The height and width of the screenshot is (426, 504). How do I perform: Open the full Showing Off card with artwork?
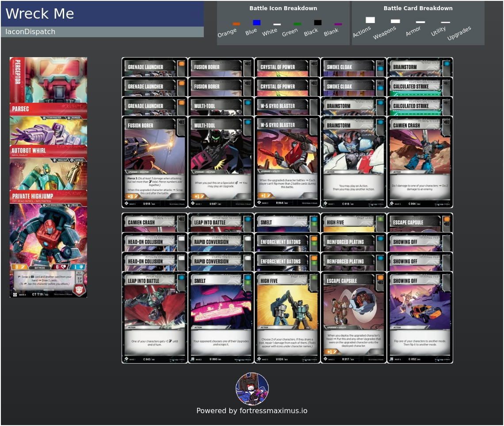pos(420,318)
